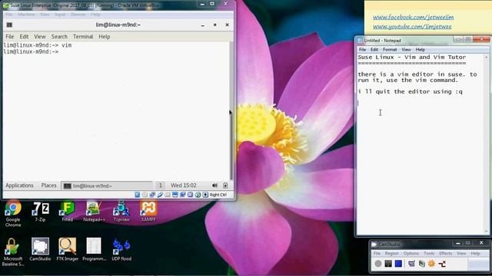Open the XAMPP desktop shortcut

(148, 212)
